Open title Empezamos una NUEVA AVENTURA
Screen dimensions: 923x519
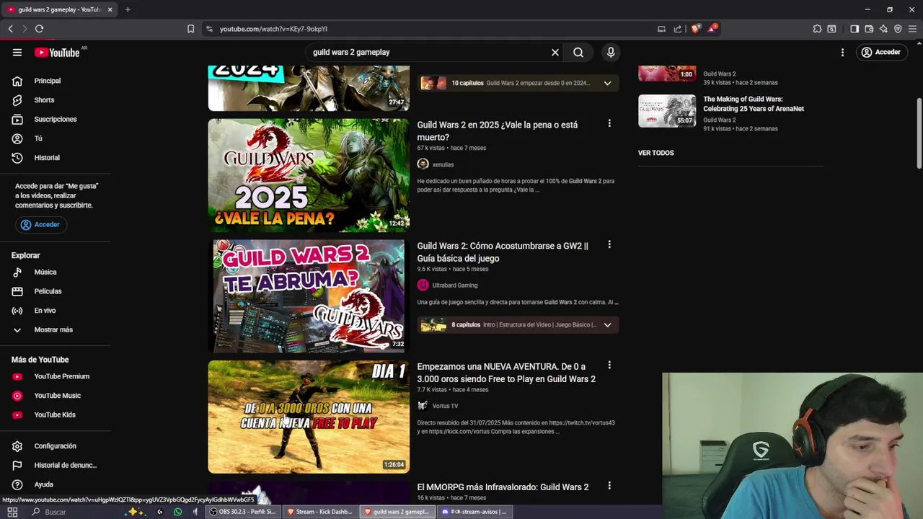pos(506,373)
